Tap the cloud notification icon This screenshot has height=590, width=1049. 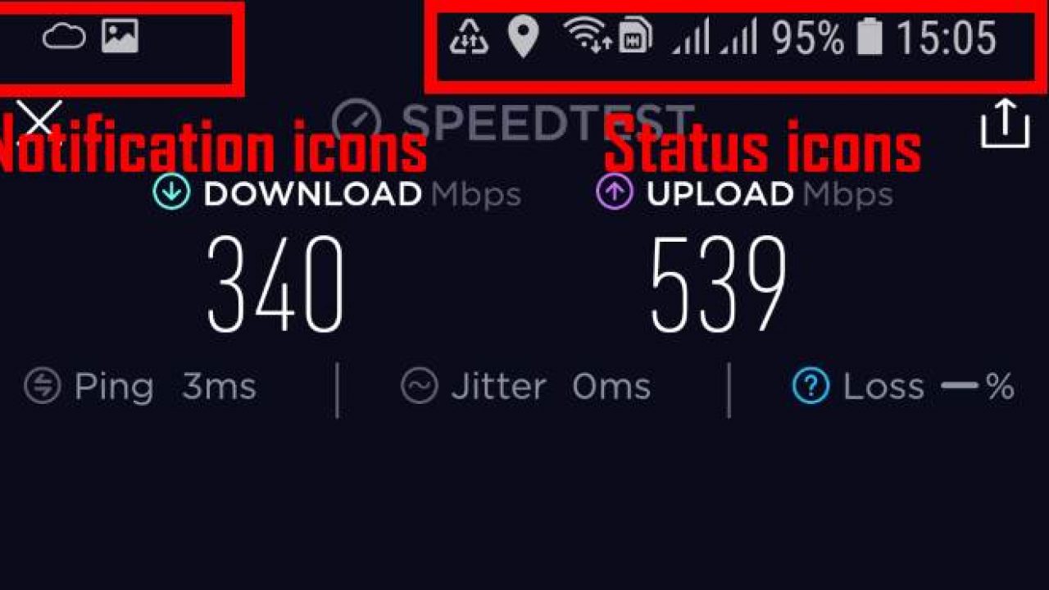[64, 37]
